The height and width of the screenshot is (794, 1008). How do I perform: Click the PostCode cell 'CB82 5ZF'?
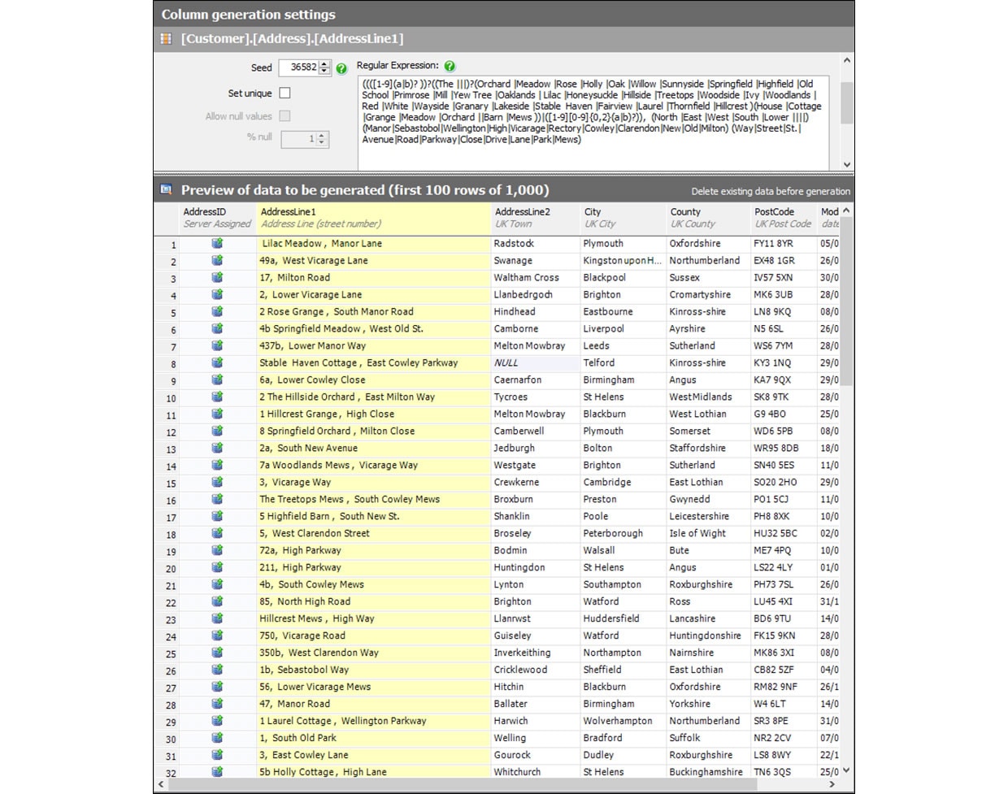[x=784, y=670]
